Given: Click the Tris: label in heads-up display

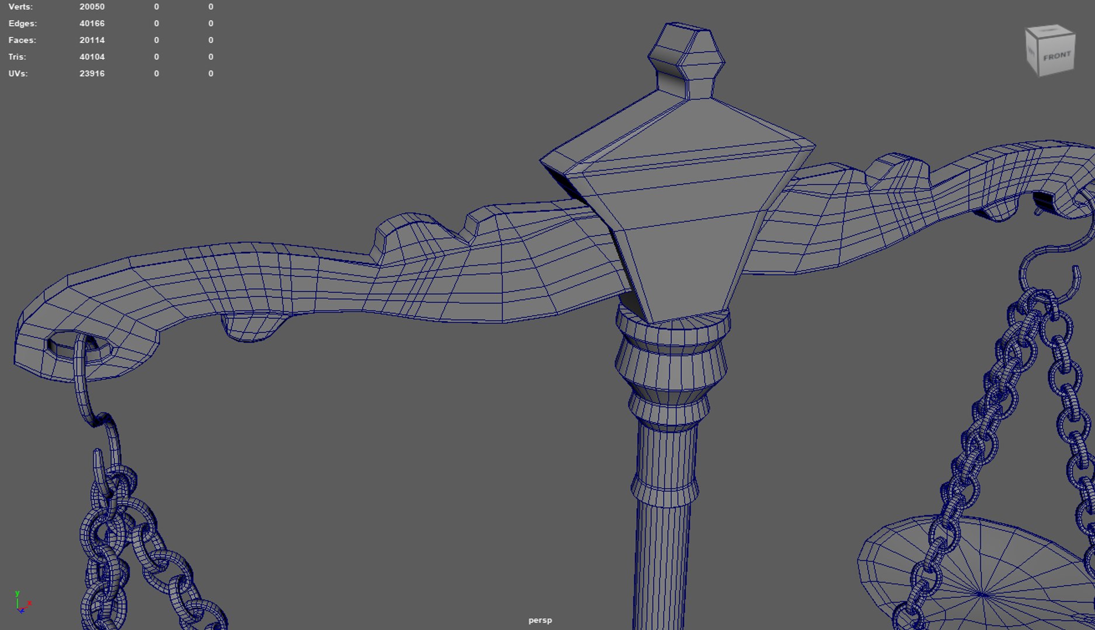Looking at the screenshot, I should click(x=18, y=57).
